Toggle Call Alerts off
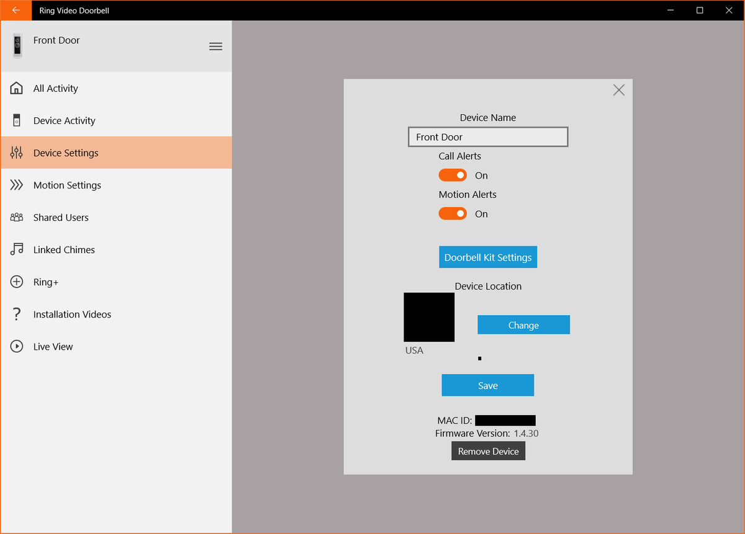 point(453,175)
